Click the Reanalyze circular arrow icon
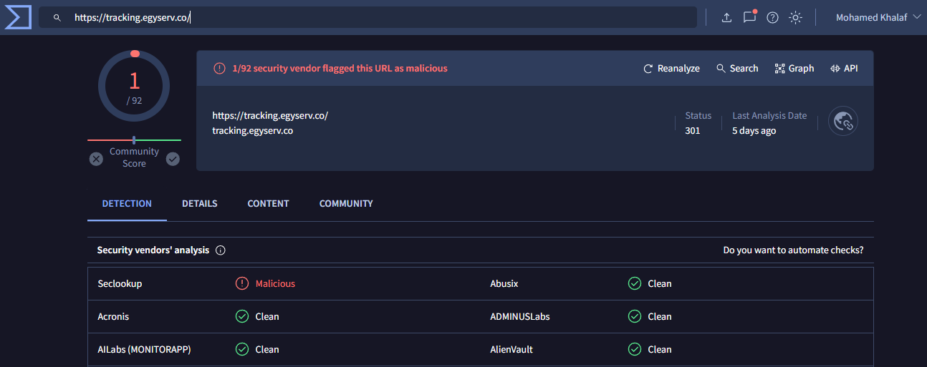 coord(648,69)
